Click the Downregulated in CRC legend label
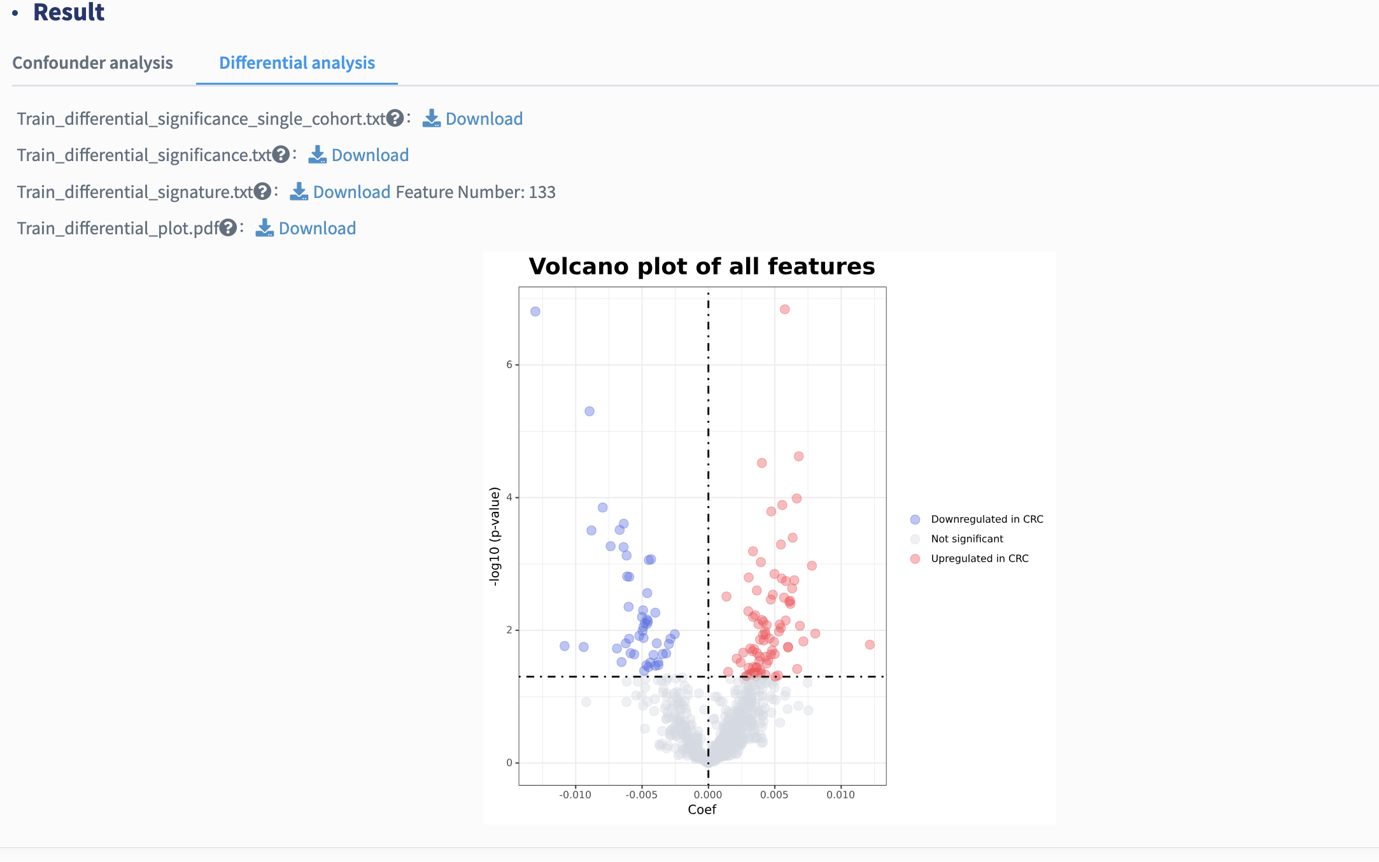Viewport: 1379px width, 862px height. (x=987, y=519)
